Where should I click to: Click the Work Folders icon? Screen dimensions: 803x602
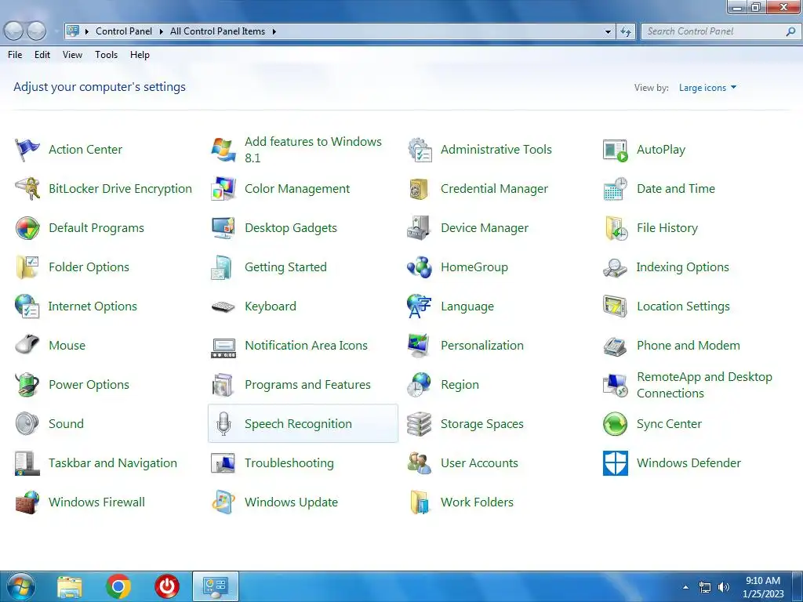[x=420, y=502]
